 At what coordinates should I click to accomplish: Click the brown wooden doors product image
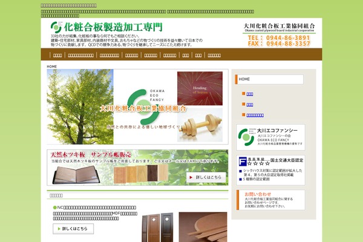[x=157, y=227]
